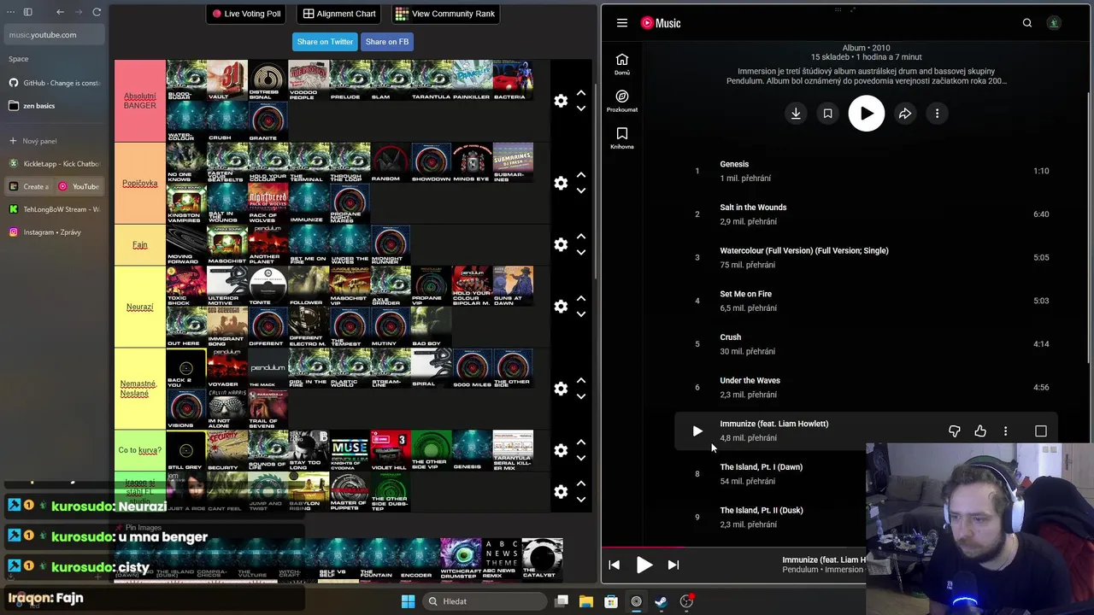Move Fajn tier down arrow
This screenshot has width=1094, height=615.
click(581, 252)
